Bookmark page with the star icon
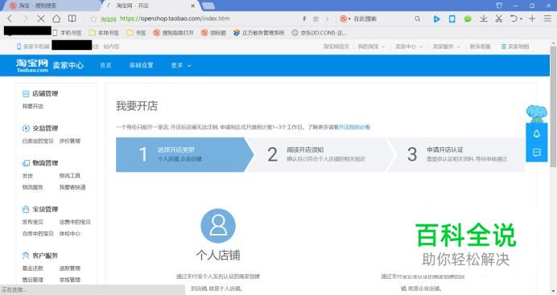557x295 pixels. [93, 18]
